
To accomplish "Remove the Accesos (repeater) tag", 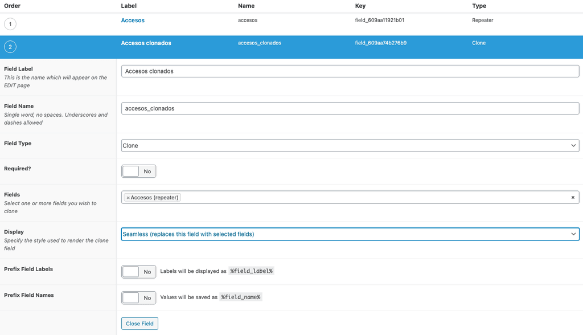I will click(128, 198).
